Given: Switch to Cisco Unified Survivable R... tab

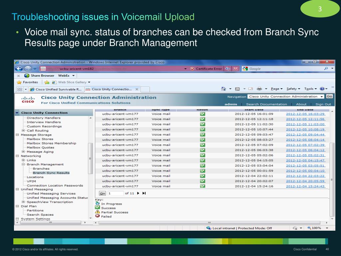Looking at the screenshot, I should click(56, 89).
